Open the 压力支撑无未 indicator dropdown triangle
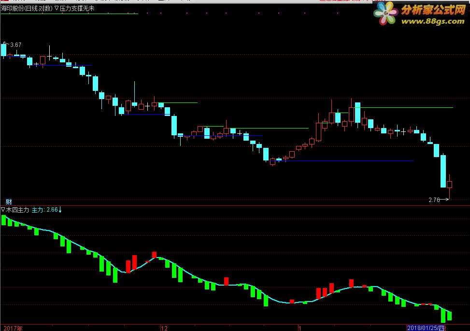470x331 pixels. click(x=57, y=8)
